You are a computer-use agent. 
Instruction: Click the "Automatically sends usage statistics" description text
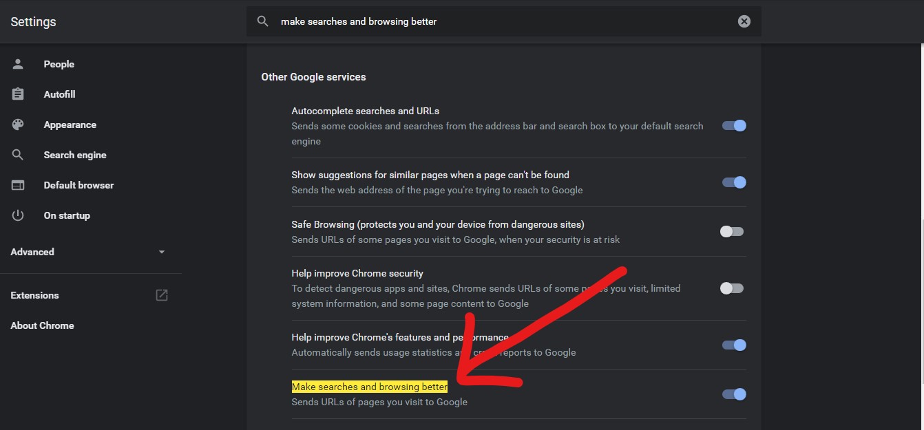434,352
